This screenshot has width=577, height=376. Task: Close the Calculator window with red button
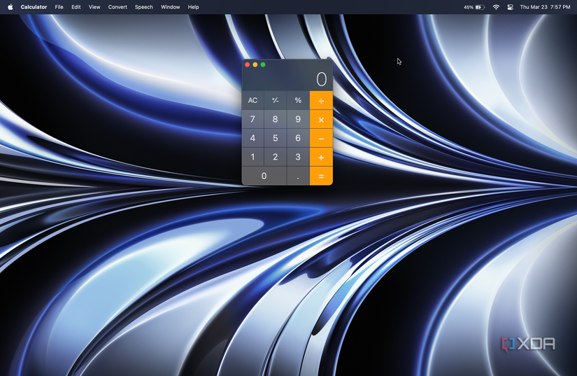[248, 64]
